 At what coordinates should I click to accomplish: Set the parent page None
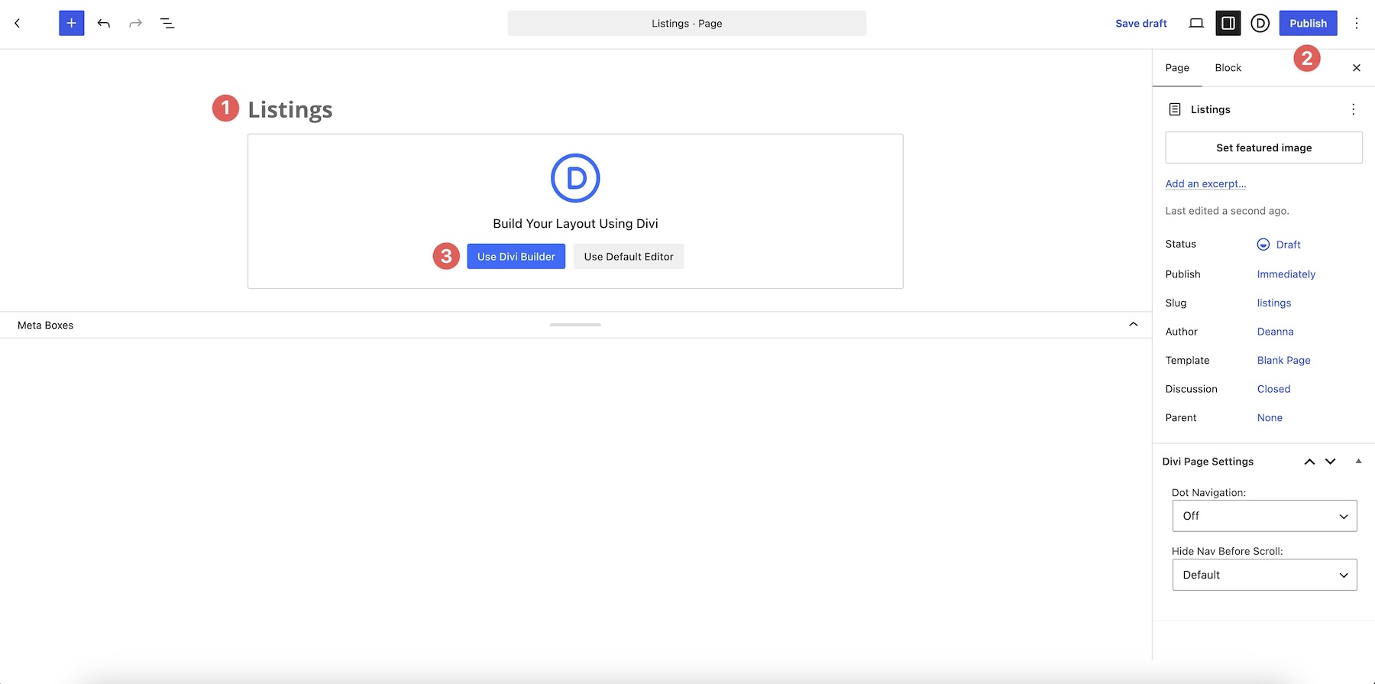pos(1270,417)
